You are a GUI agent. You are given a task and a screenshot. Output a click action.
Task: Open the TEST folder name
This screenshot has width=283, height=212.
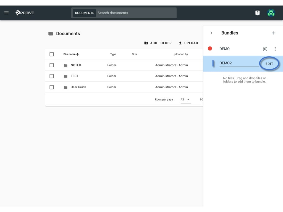coord(75,76)
